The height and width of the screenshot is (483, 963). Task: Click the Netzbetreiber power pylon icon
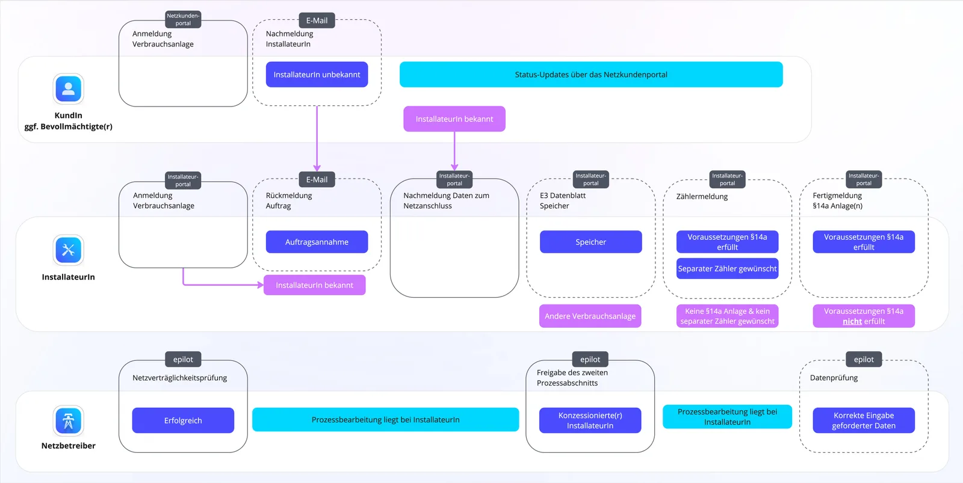(69, 420)
